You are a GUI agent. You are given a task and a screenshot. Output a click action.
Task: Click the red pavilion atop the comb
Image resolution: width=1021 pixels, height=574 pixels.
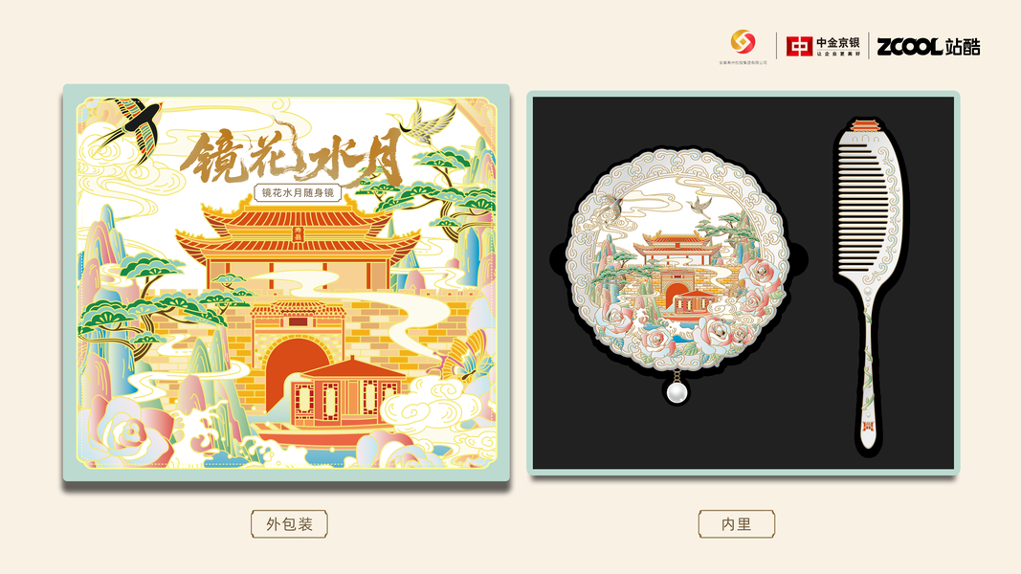point(865,125)
